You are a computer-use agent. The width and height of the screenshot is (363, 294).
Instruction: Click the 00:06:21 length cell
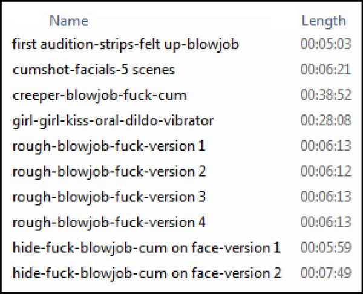click(x=325, y=69)
